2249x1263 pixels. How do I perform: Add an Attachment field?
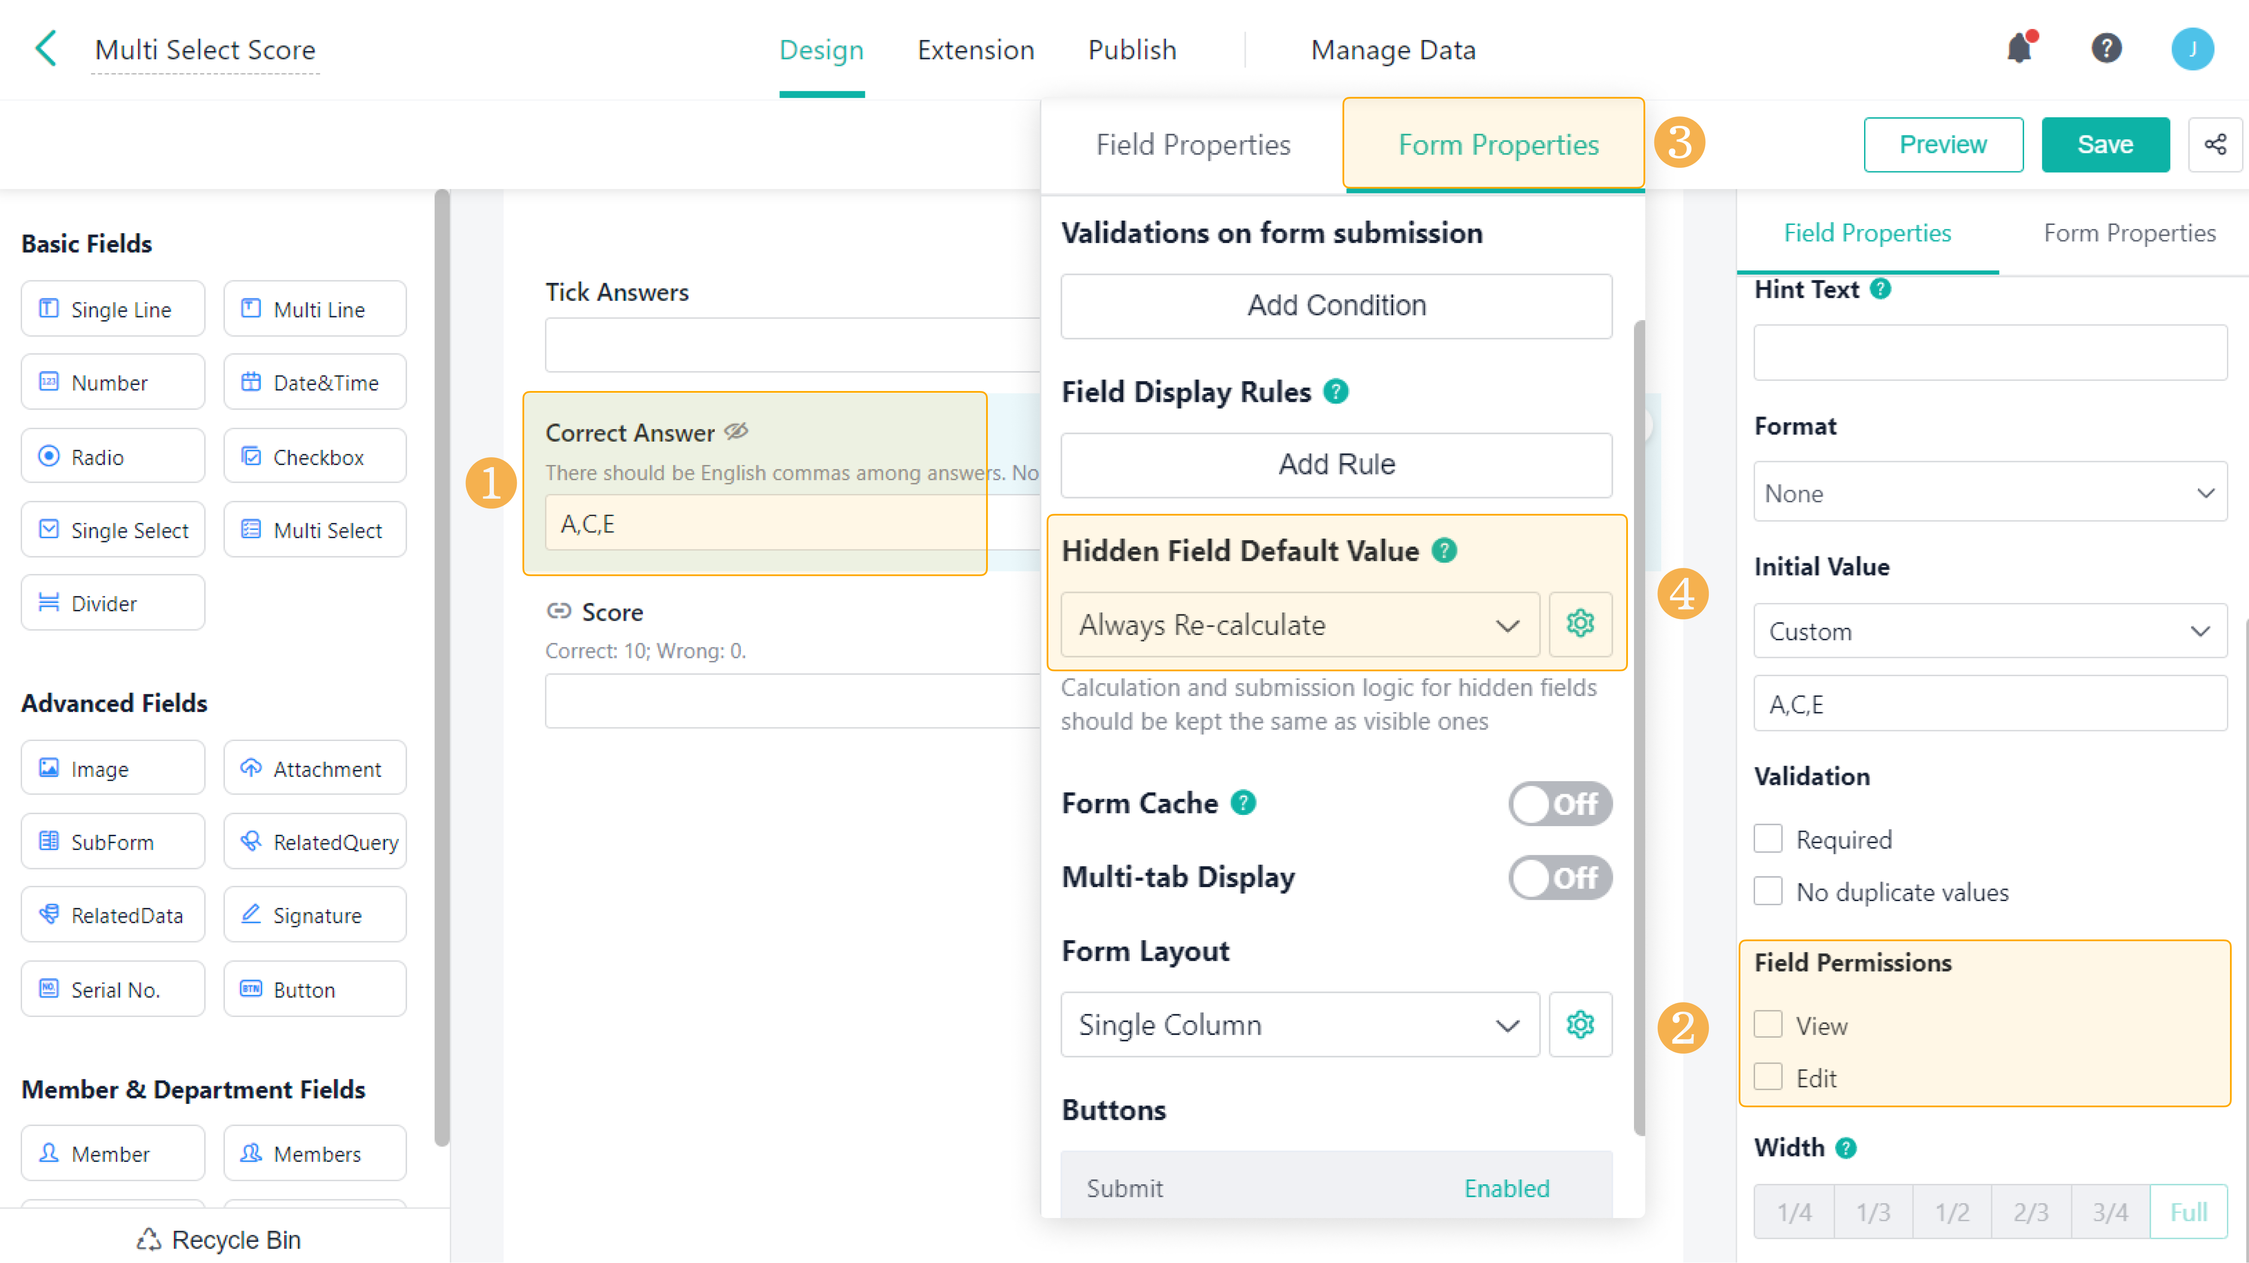point(314,768)
